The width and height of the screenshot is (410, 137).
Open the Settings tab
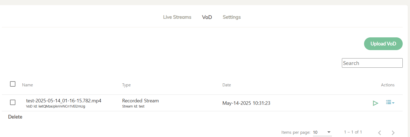(232, 17)
